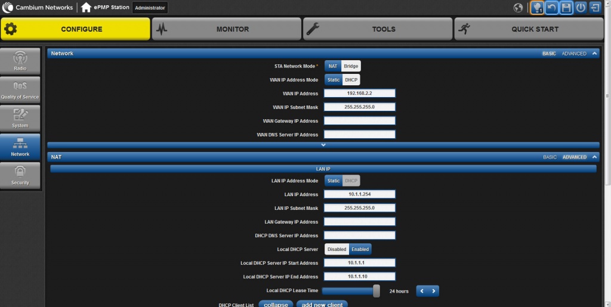Viewport: 611px width, 307px height.
Task: Set STA Network Mode to Bridge
Action: click(351, 66)
